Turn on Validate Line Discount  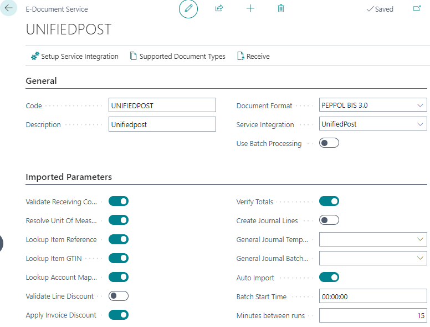point(119,296)
